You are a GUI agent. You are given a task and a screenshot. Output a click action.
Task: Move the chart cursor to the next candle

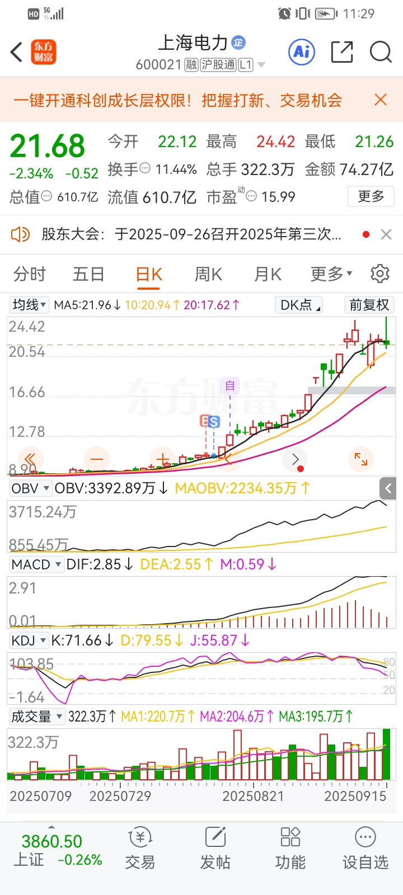pyautogui.click(x=295, y=460)
